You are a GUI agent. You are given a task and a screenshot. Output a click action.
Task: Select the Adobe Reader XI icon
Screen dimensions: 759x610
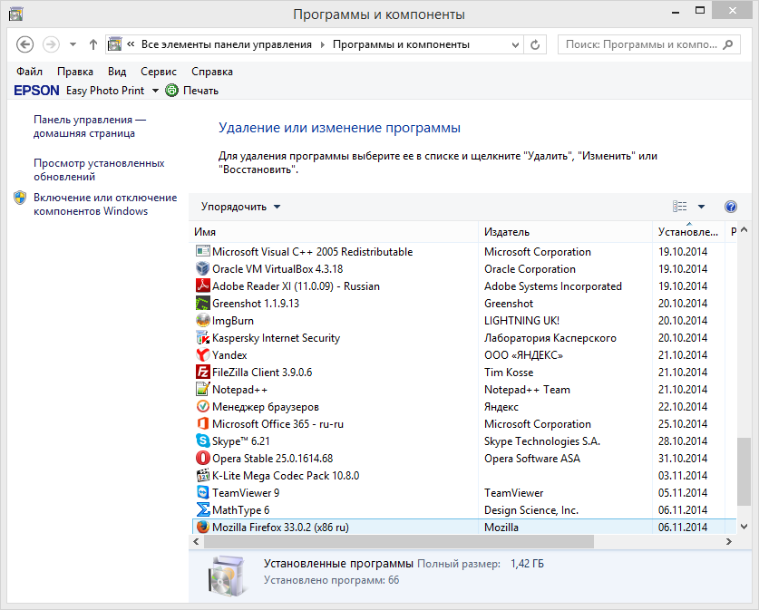(x=203, y=286)
